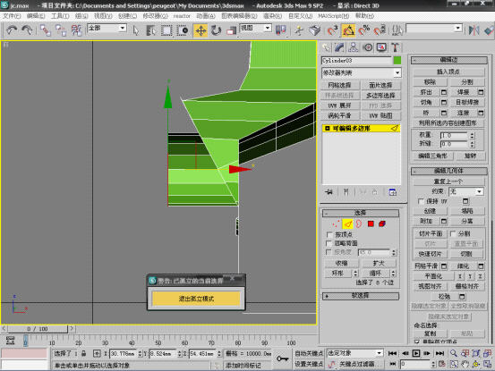Switch to Hierarchy panel tab
The width and height of the screenshot is (495, 371).
354,47
